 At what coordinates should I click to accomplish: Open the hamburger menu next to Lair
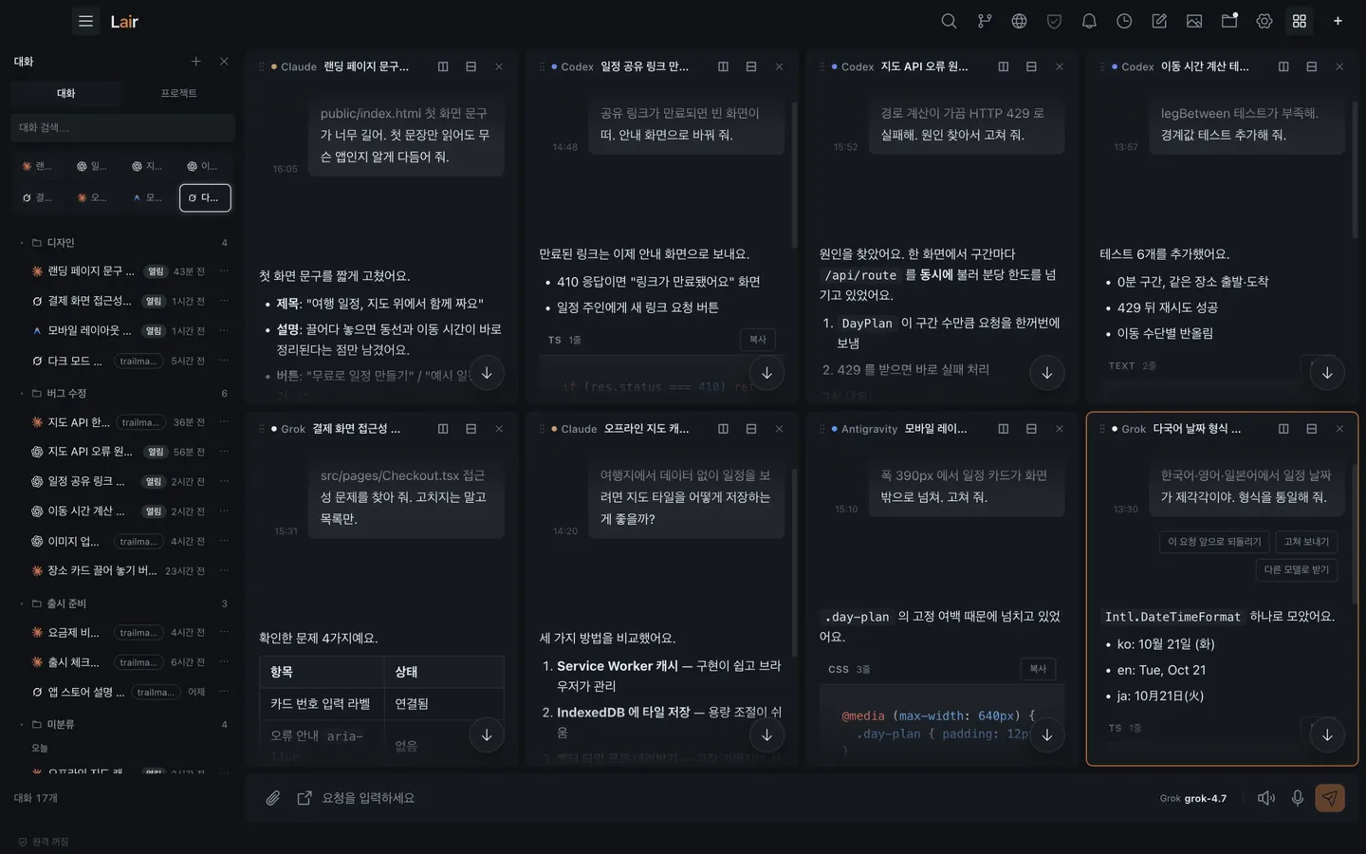click(x=85, y=21)
